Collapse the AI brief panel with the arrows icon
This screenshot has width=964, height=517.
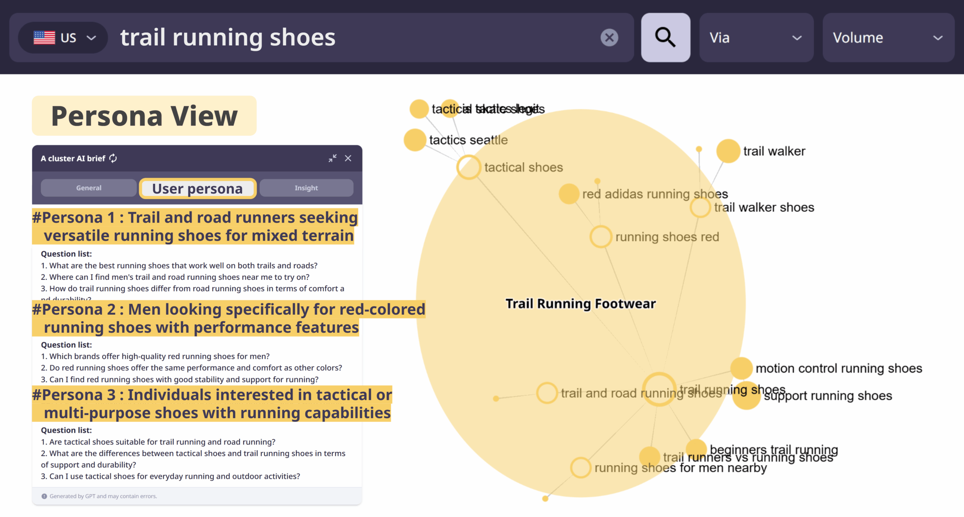pos(332,158)
